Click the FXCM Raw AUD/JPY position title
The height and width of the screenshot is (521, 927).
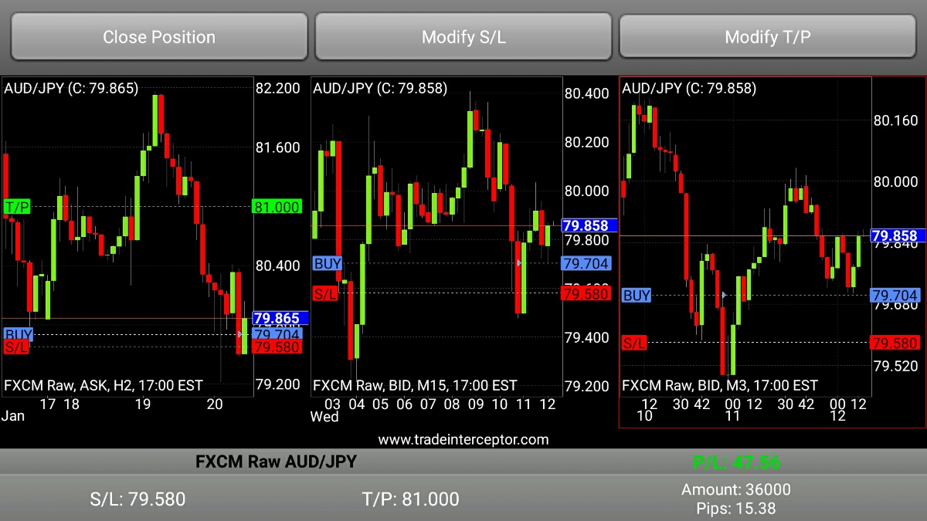pos(276,462)
